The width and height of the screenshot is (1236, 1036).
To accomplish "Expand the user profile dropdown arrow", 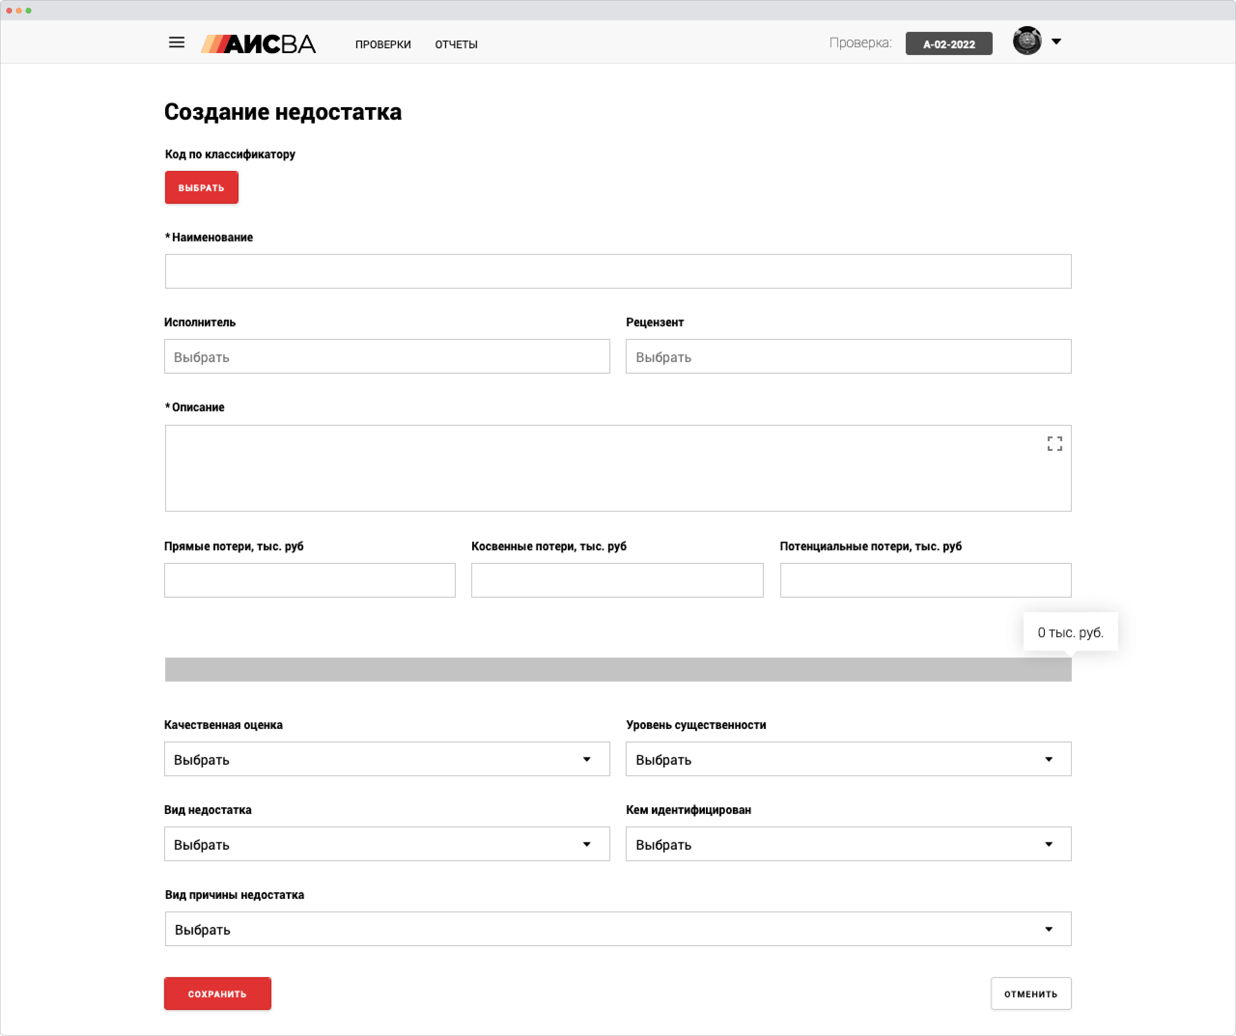I will point(1056,41).
